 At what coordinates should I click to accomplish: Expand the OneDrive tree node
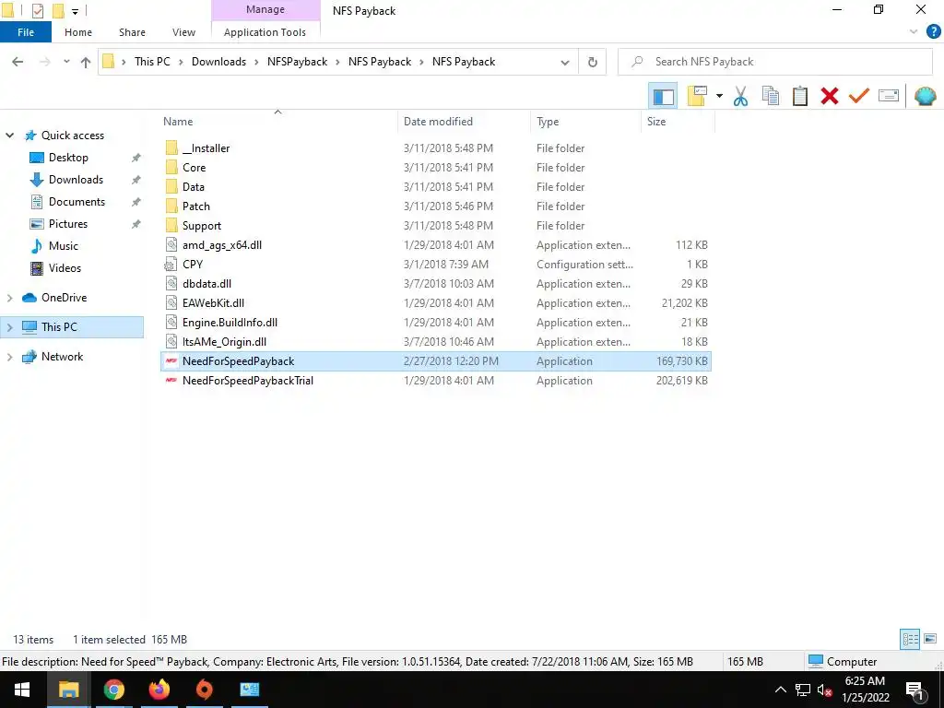click(x=9, y=298)
